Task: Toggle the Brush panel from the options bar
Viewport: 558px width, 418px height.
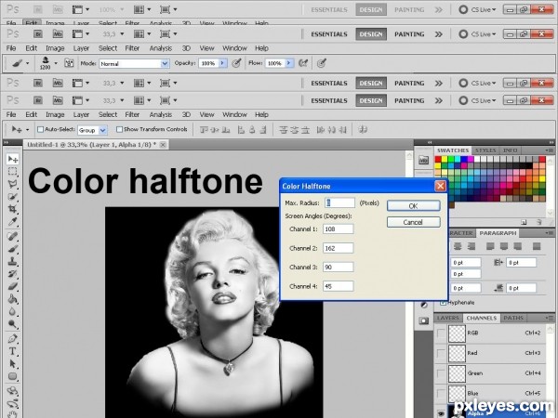Action: tap(69, 63)
